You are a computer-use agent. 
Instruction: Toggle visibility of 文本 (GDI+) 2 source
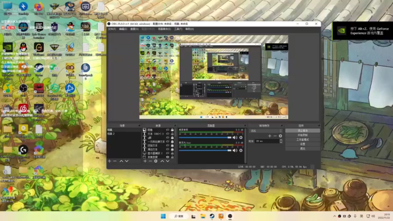point(168,134)
